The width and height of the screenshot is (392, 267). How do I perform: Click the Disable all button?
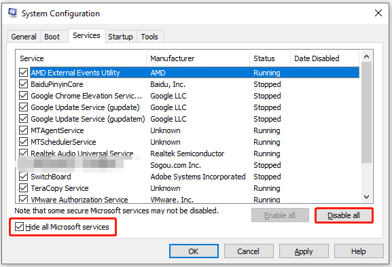344,215
